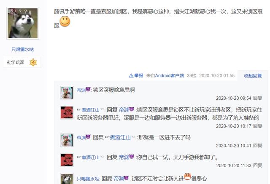Collapse replies with 收起回复
The image size is (270, 184).
pos(253,76)
